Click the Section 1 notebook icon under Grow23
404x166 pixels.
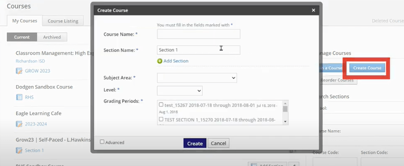click(19, 150)
